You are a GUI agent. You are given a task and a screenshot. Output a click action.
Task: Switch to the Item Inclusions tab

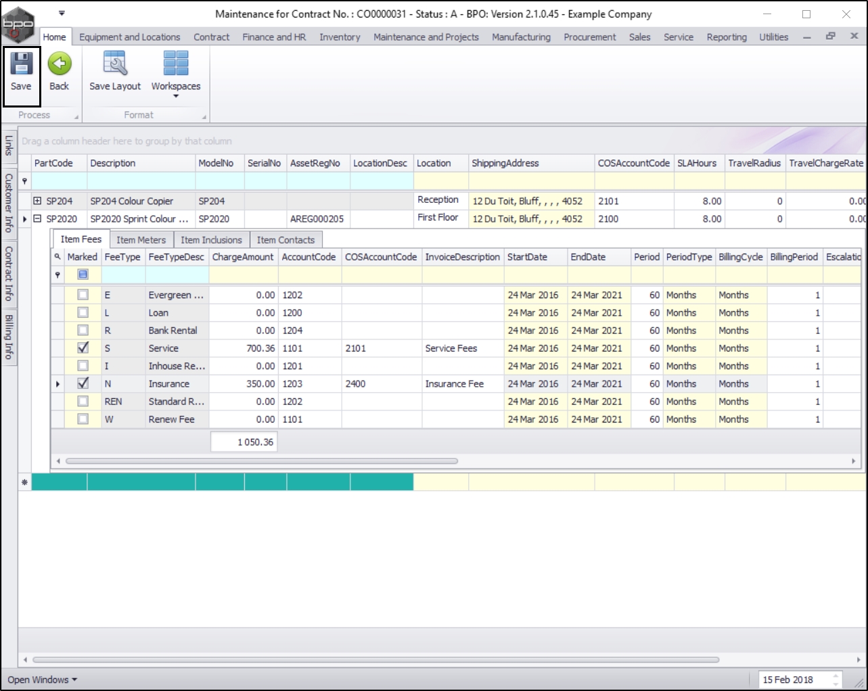(211, 240)
